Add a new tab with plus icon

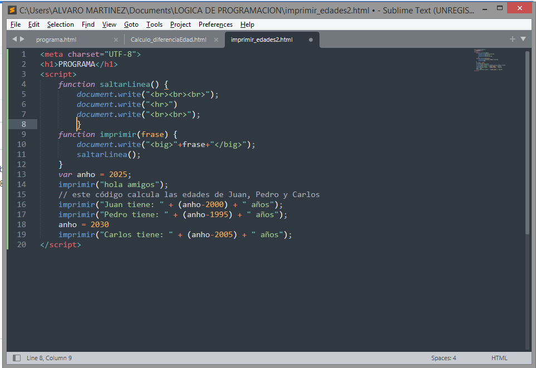pos(512,39)
